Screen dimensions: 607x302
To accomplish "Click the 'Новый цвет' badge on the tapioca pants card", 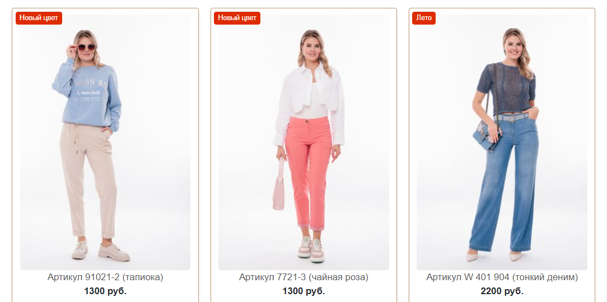I will pyautogui.click(x=39, y=18).
